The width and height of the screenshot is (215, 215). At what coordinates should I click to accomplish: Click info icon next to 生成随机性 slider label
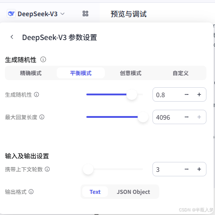(x=36, y=94)
